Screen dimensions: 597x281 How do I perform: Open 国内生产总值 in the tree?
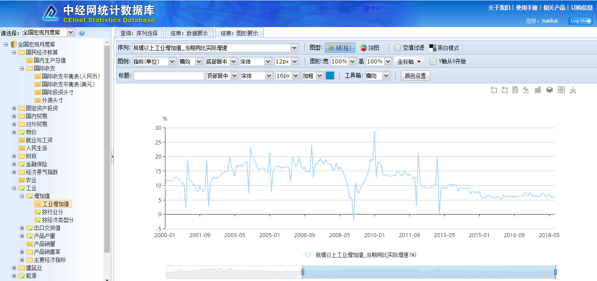coord(46,60)
